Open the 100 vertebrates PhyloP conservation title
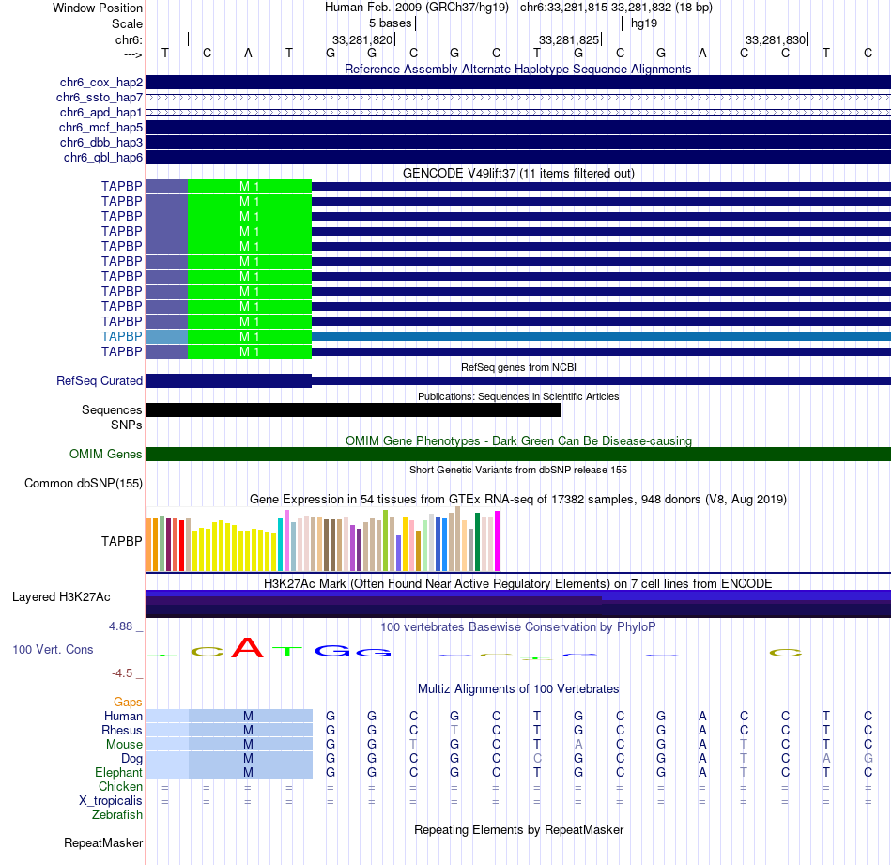 pos(518,627)
